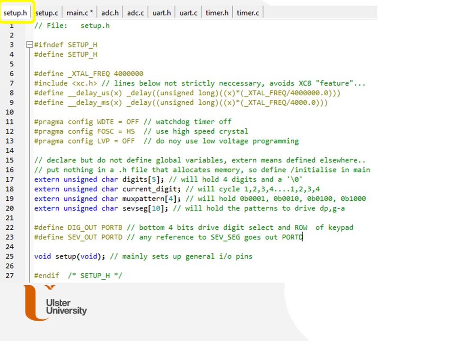This screenshot has height=341, width=454.
Task: Place cursor on '#ifndef SETUP_H' line
Action: [x=66, y=45]
